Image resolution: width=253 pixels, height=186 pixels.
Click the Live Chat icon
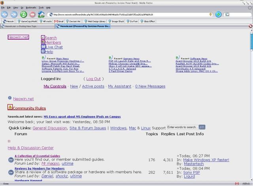tap(43, 47)
